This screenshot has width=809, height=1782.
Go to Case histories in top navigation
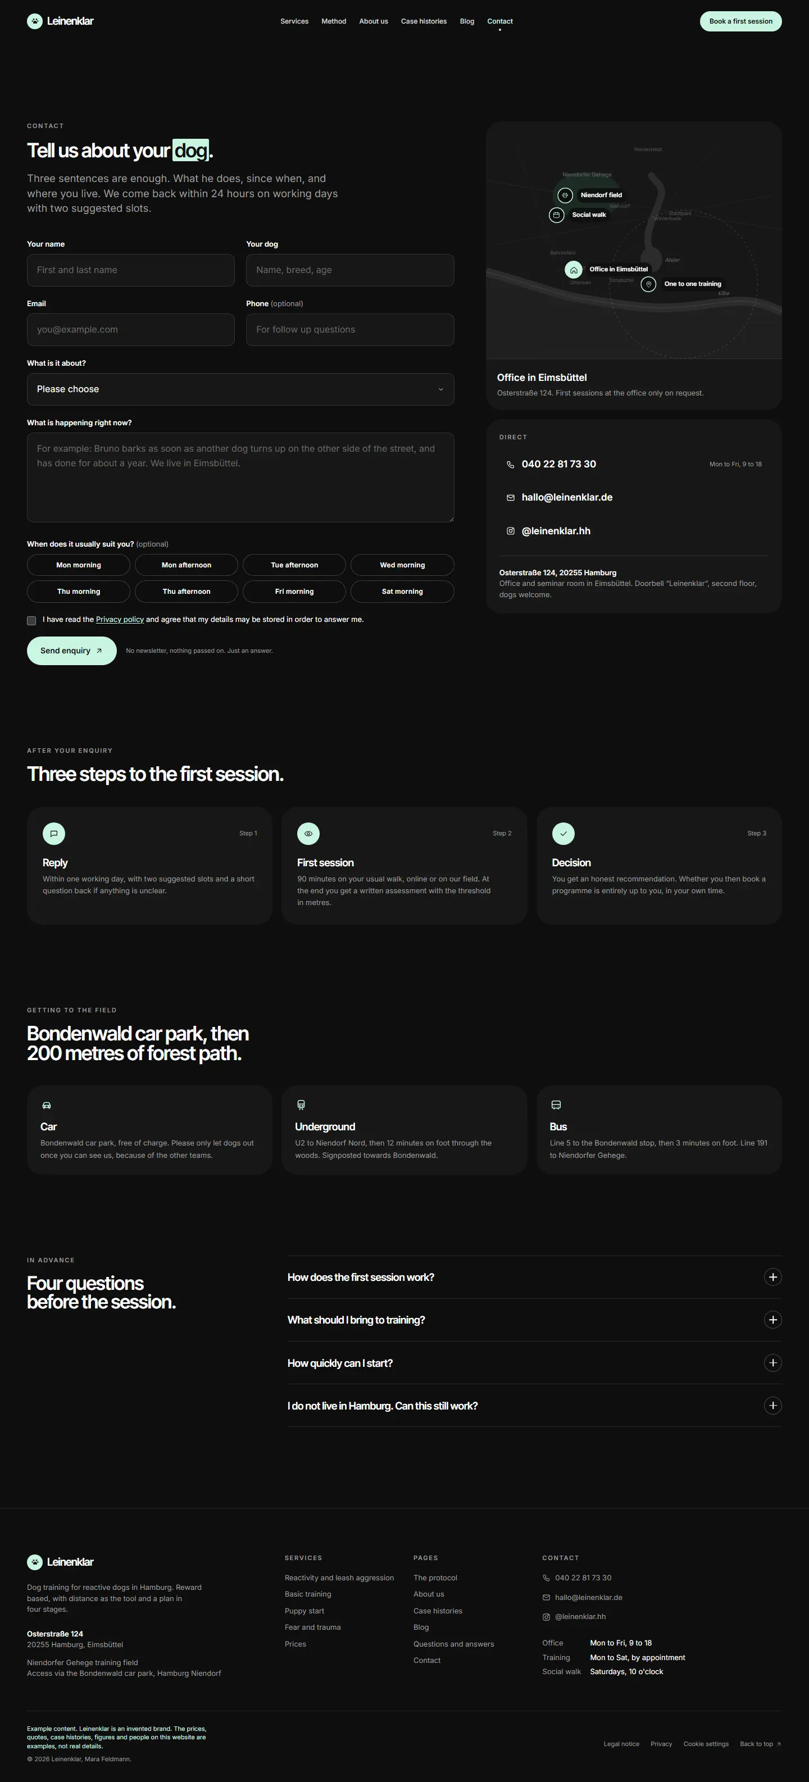(424, 21)
